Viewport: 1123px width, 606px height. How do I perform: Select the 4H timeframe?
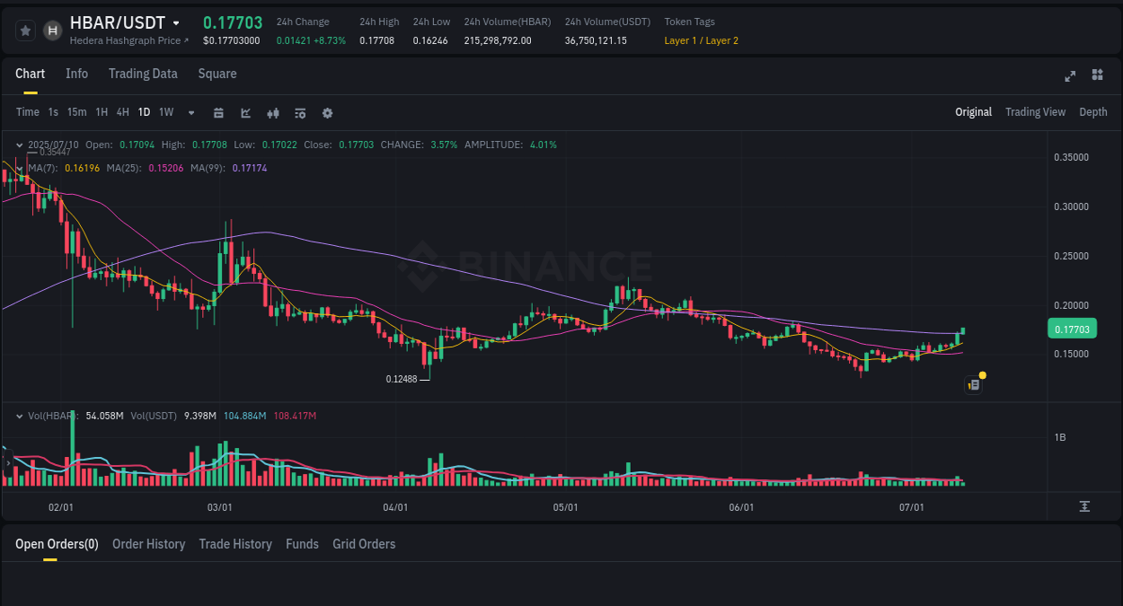pos(122,112)
